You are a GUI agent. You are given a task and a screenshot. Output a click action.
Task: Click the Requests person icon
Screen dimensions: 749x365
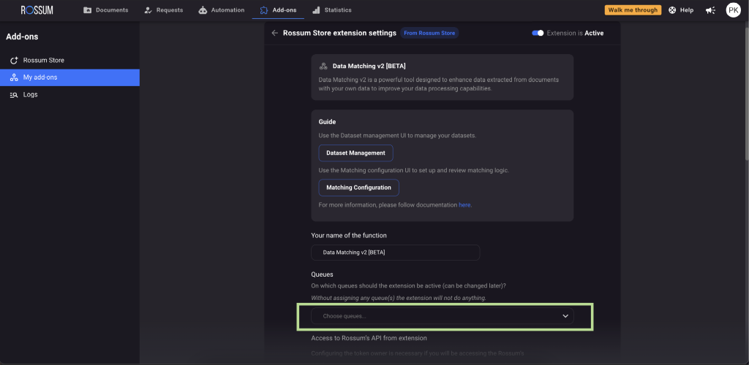tap(148, 10)
